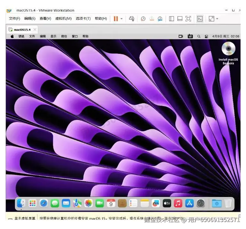Open the macOS 显示 menu
The image size is (246, 229).
pos(53,36)
